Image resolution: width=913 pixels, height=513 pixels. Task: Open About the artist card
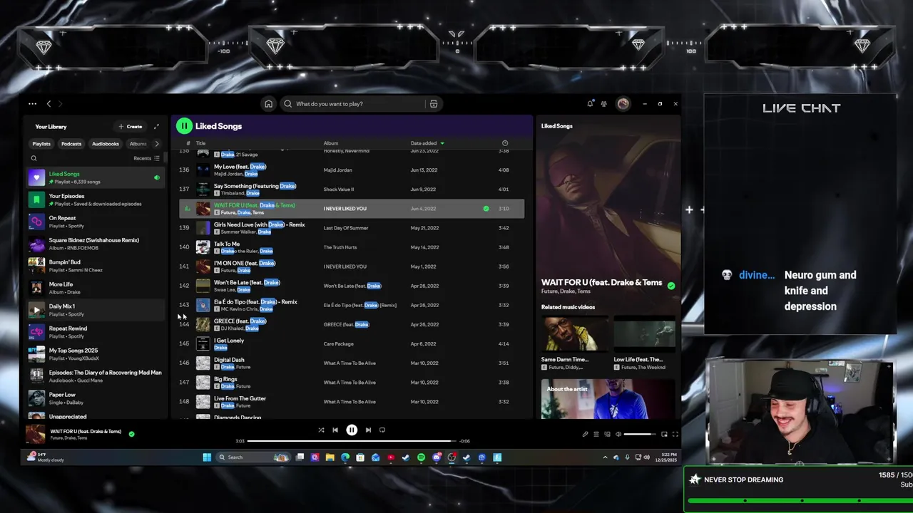click(608, 399)
